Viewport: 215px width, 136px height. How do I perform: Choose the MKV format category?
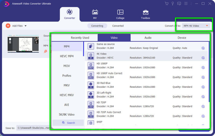point(67,85)
